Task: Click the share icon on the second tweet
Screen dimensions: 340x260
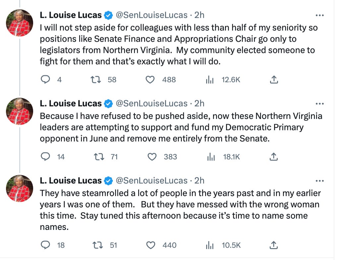Action: click(274, 157)
